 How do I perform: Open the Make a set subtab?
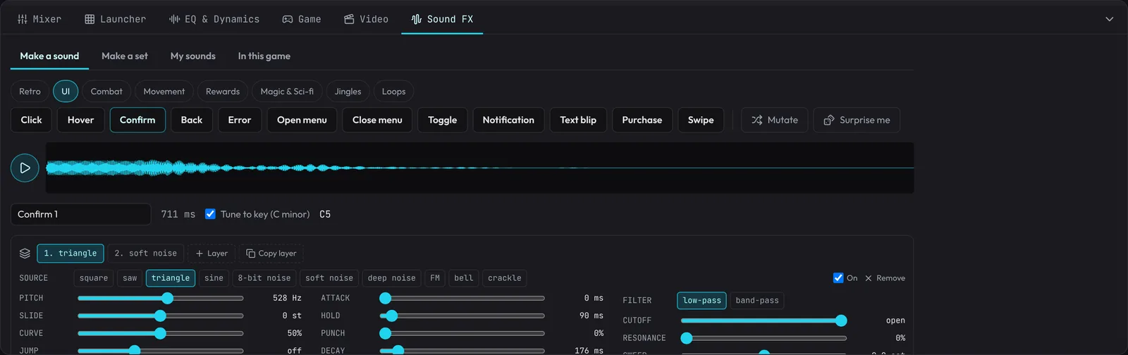[125, 56]
